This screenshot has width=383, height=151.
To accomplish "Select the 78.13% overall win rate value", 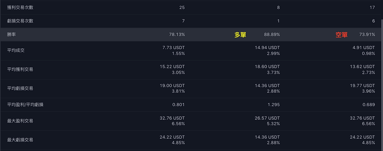I will click(x=177, y=35).
